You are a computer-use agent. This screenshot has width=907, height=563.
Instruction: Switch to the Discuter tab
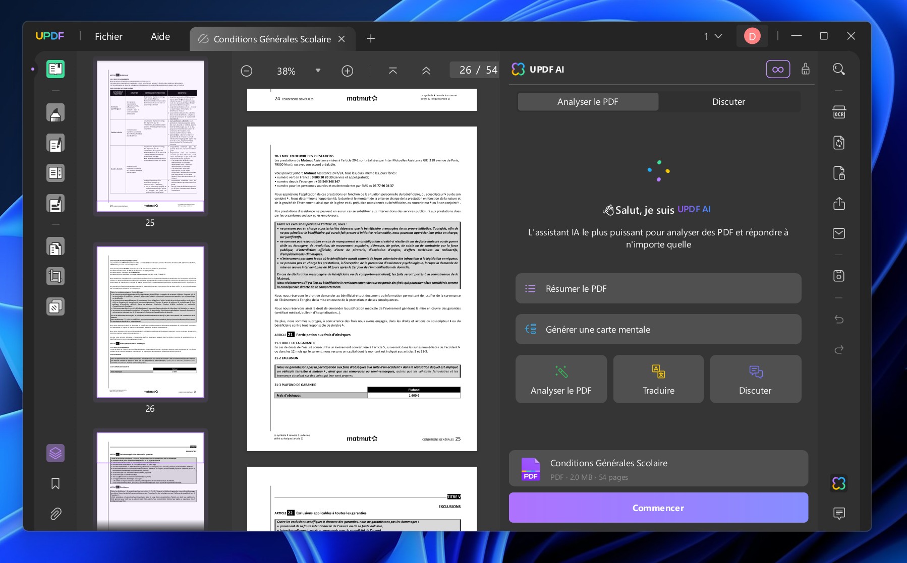pyautogui.click(x=728, y=102)
